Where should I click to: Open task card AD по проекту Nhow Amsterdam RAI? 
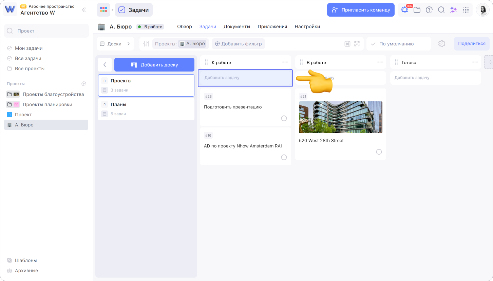[x=246, y=146]
